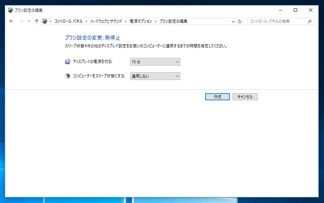Open ハードウェアとサウンド breadcrumb
This screenshot has width=324, height=203.
click(106, 21)
